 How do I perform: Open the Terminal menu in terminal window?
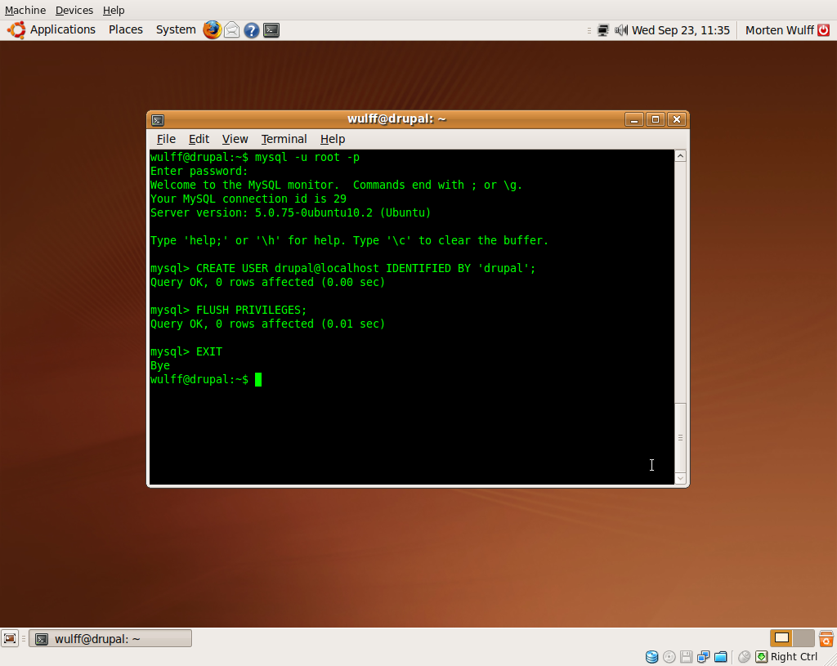pyautogui.click(x=284, y=139)
